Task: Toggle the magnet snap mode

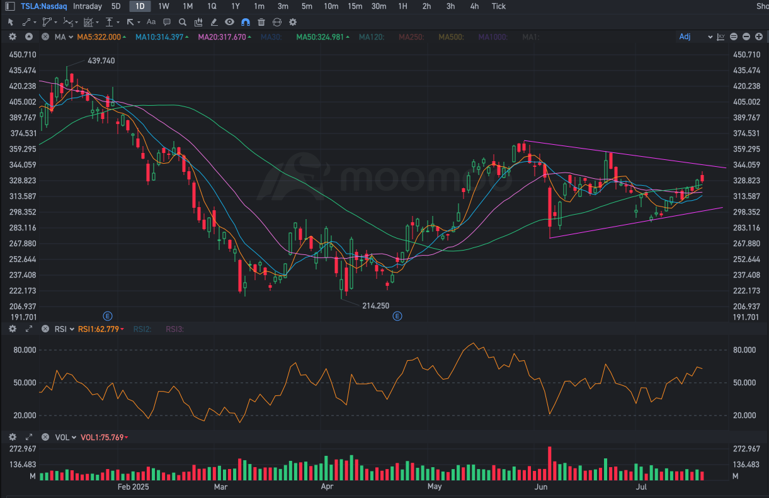Action: 246,22
